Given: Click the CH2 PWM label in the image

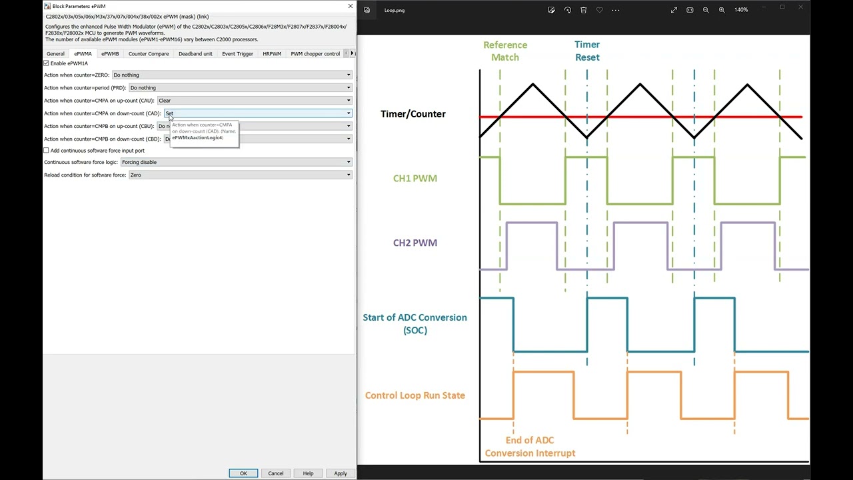Looking at the screenshot, I should click(x=415, y=243).
